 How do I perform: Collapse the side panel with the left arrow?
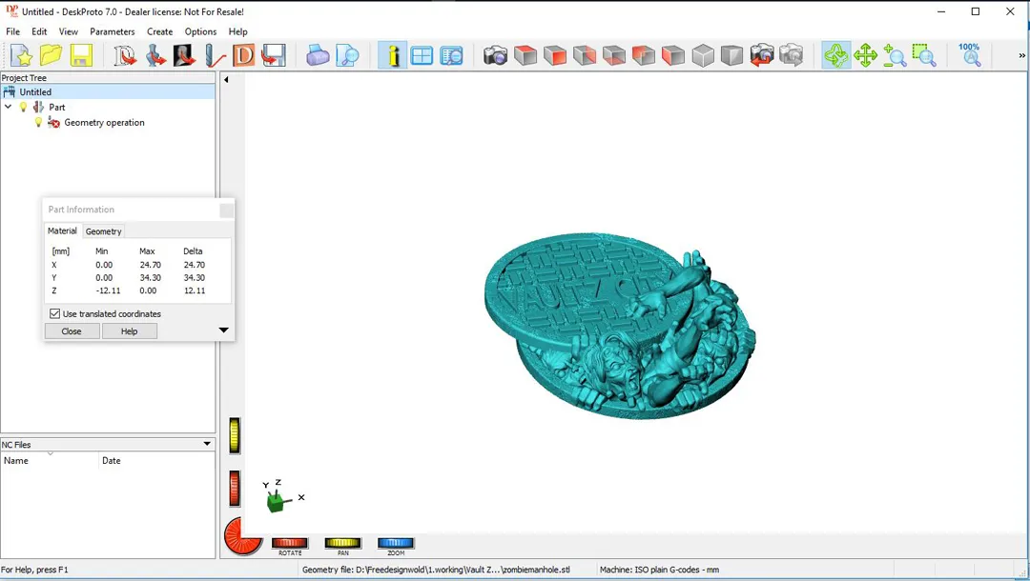(x=226, y=80)
